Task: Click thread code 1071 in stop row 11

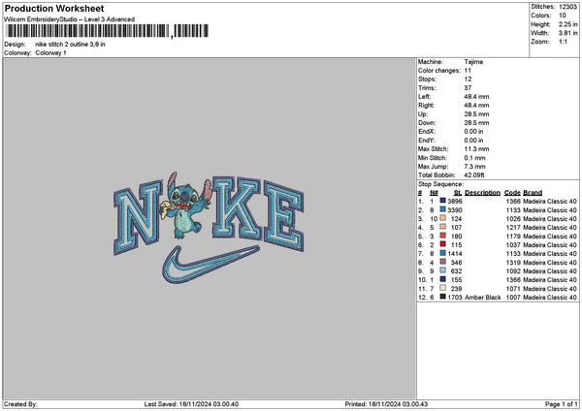Action: pyautogui.click(x=513, y=289)
